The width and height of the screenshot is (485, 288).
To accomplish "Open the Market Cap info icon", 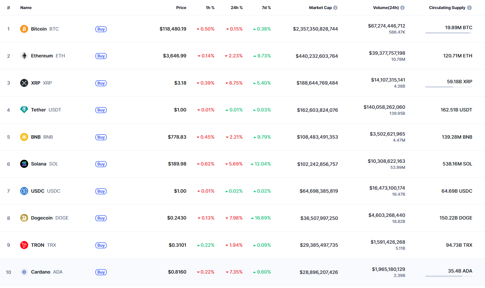I will (335, 8).
